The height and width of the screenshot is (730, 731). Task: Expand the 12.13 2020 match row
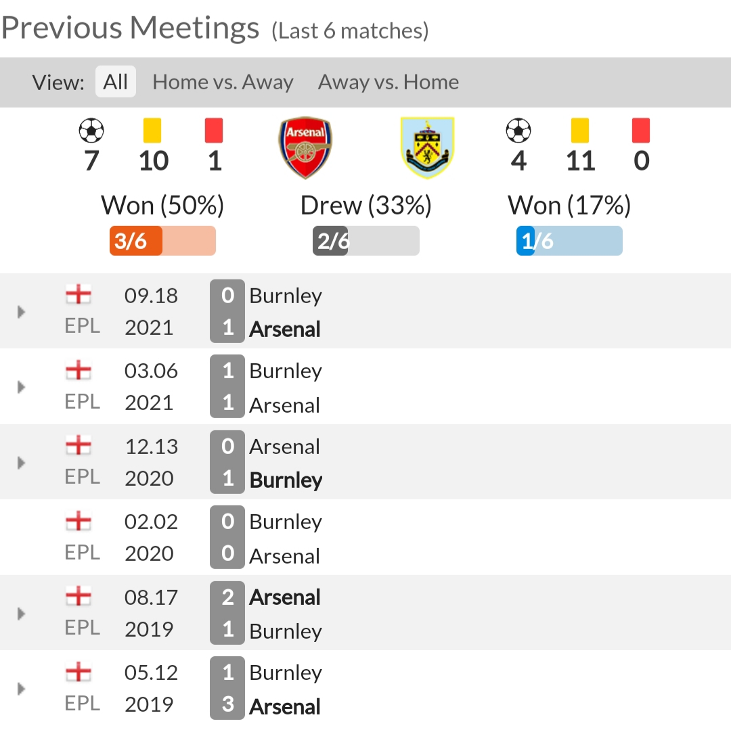click(21, 463)
